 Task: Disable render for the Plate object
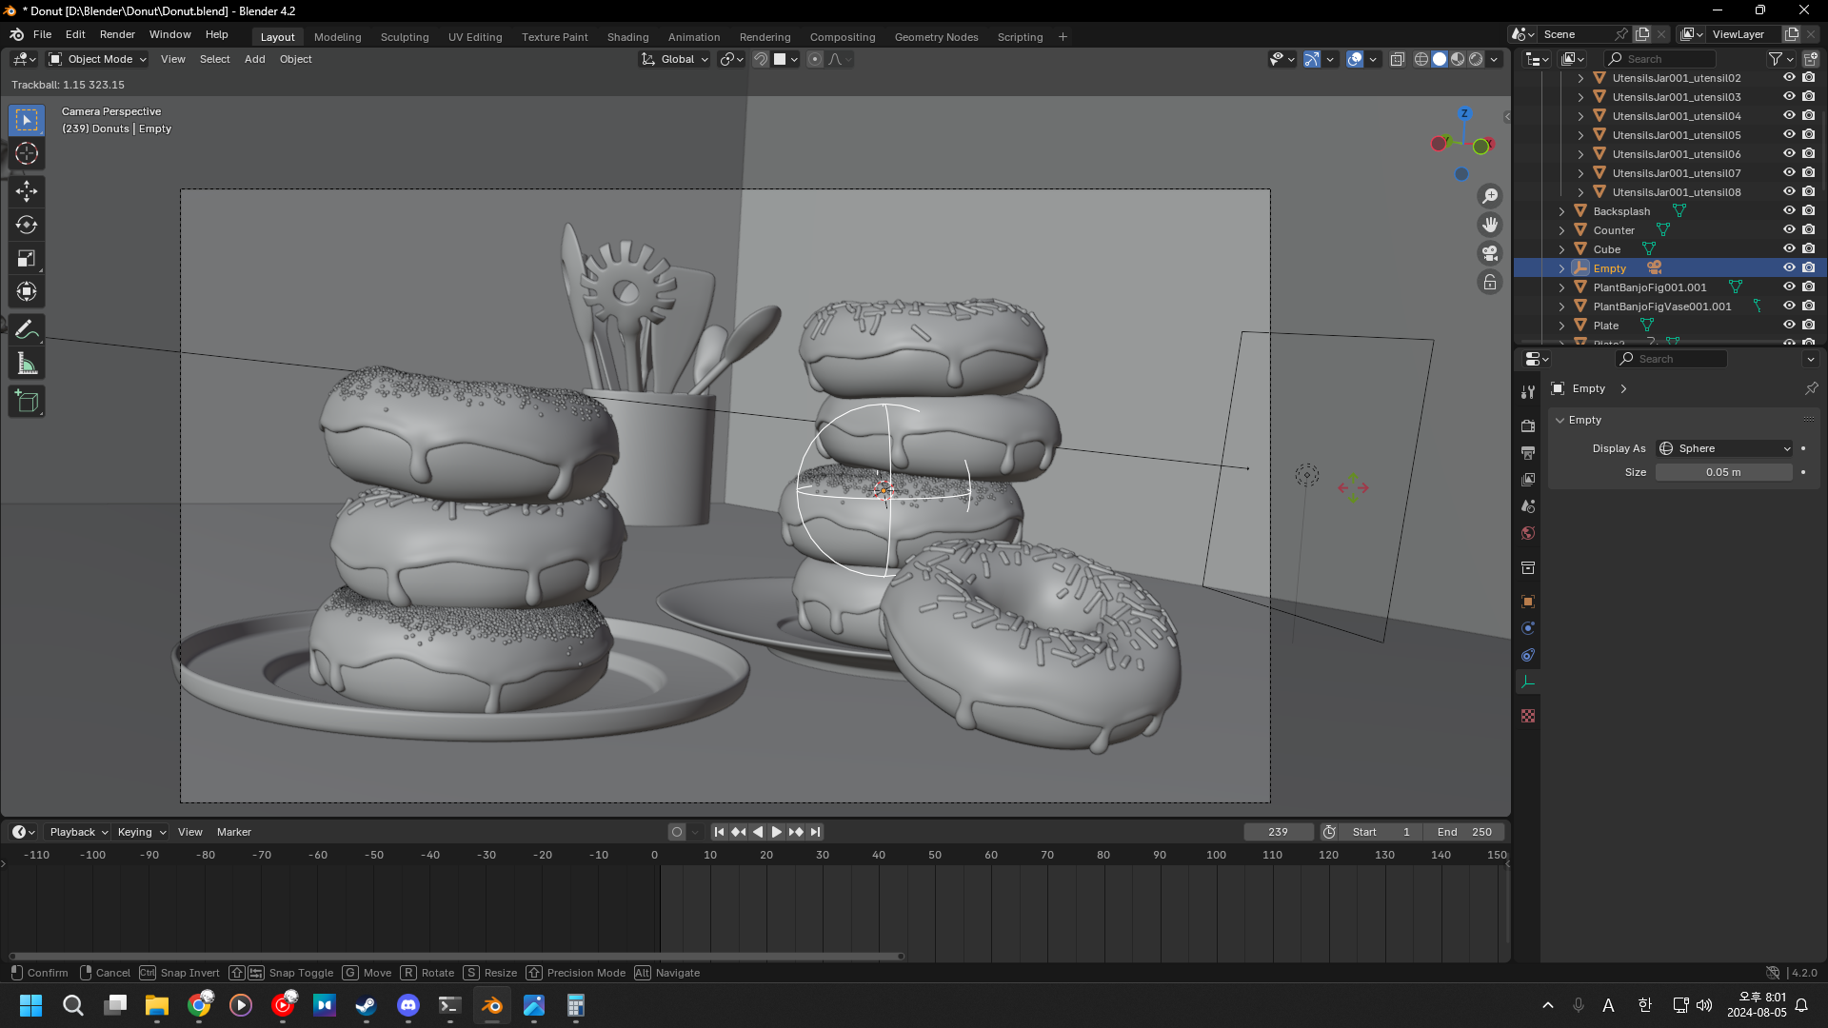1809,326
